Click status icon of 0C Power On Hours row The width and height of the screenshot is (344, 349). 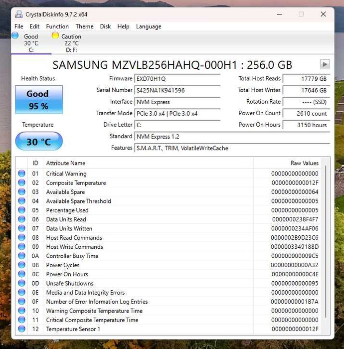click(21, 274)
